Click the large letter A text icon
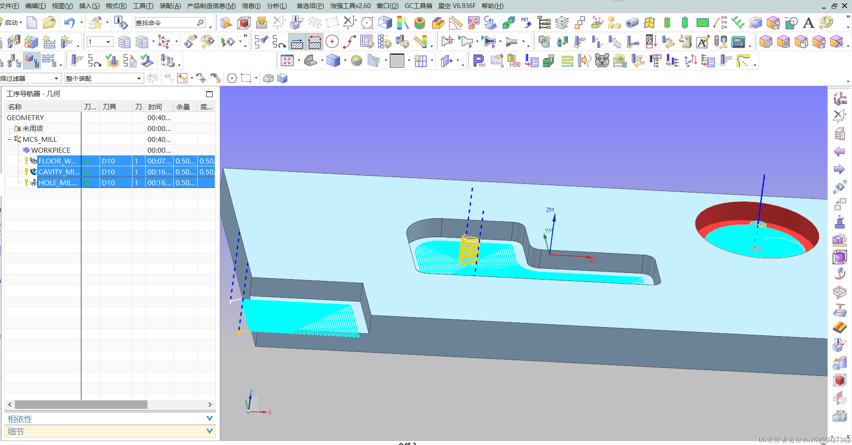Screen dimensions: 852x445 coord(809,23)
